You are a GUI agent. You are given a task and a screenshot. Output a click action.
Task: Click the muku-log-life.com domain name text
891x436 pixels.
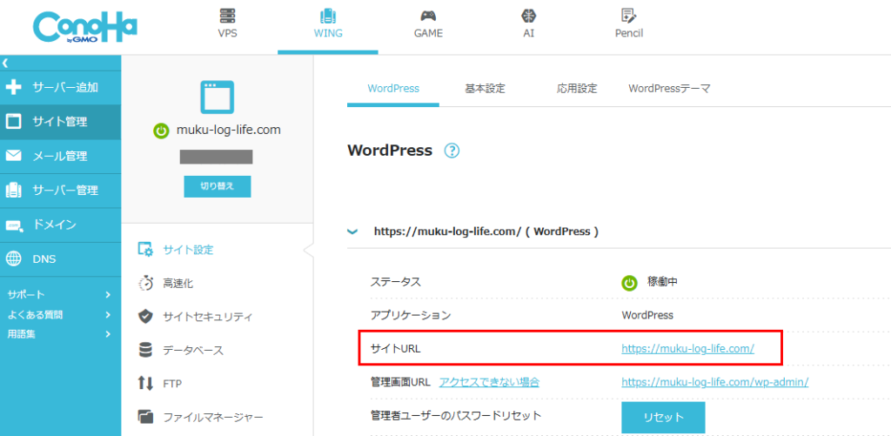pyautogui.click(x=229, y=131)
